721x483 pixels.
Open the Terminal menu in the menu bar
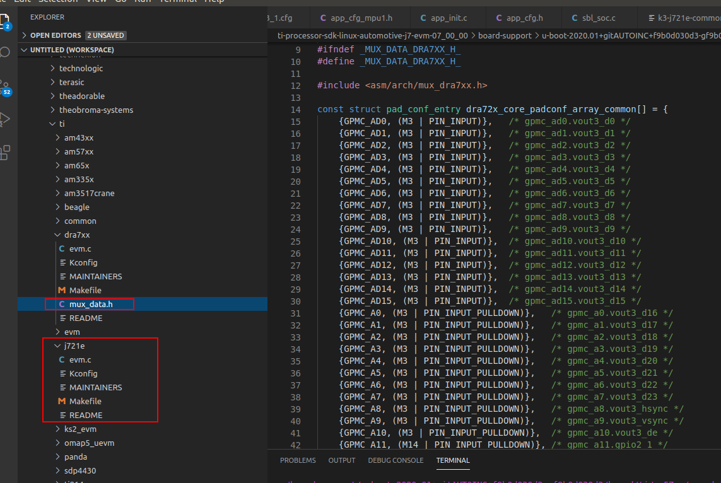point(179,2)
